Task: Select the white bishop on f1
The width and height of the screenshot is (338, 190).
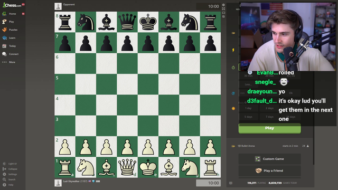Action: [x=169, y=167]
